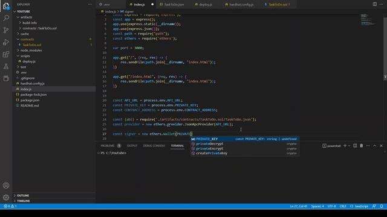Choose privateDecrypt autocomplete suggestion

coord(244,143)
